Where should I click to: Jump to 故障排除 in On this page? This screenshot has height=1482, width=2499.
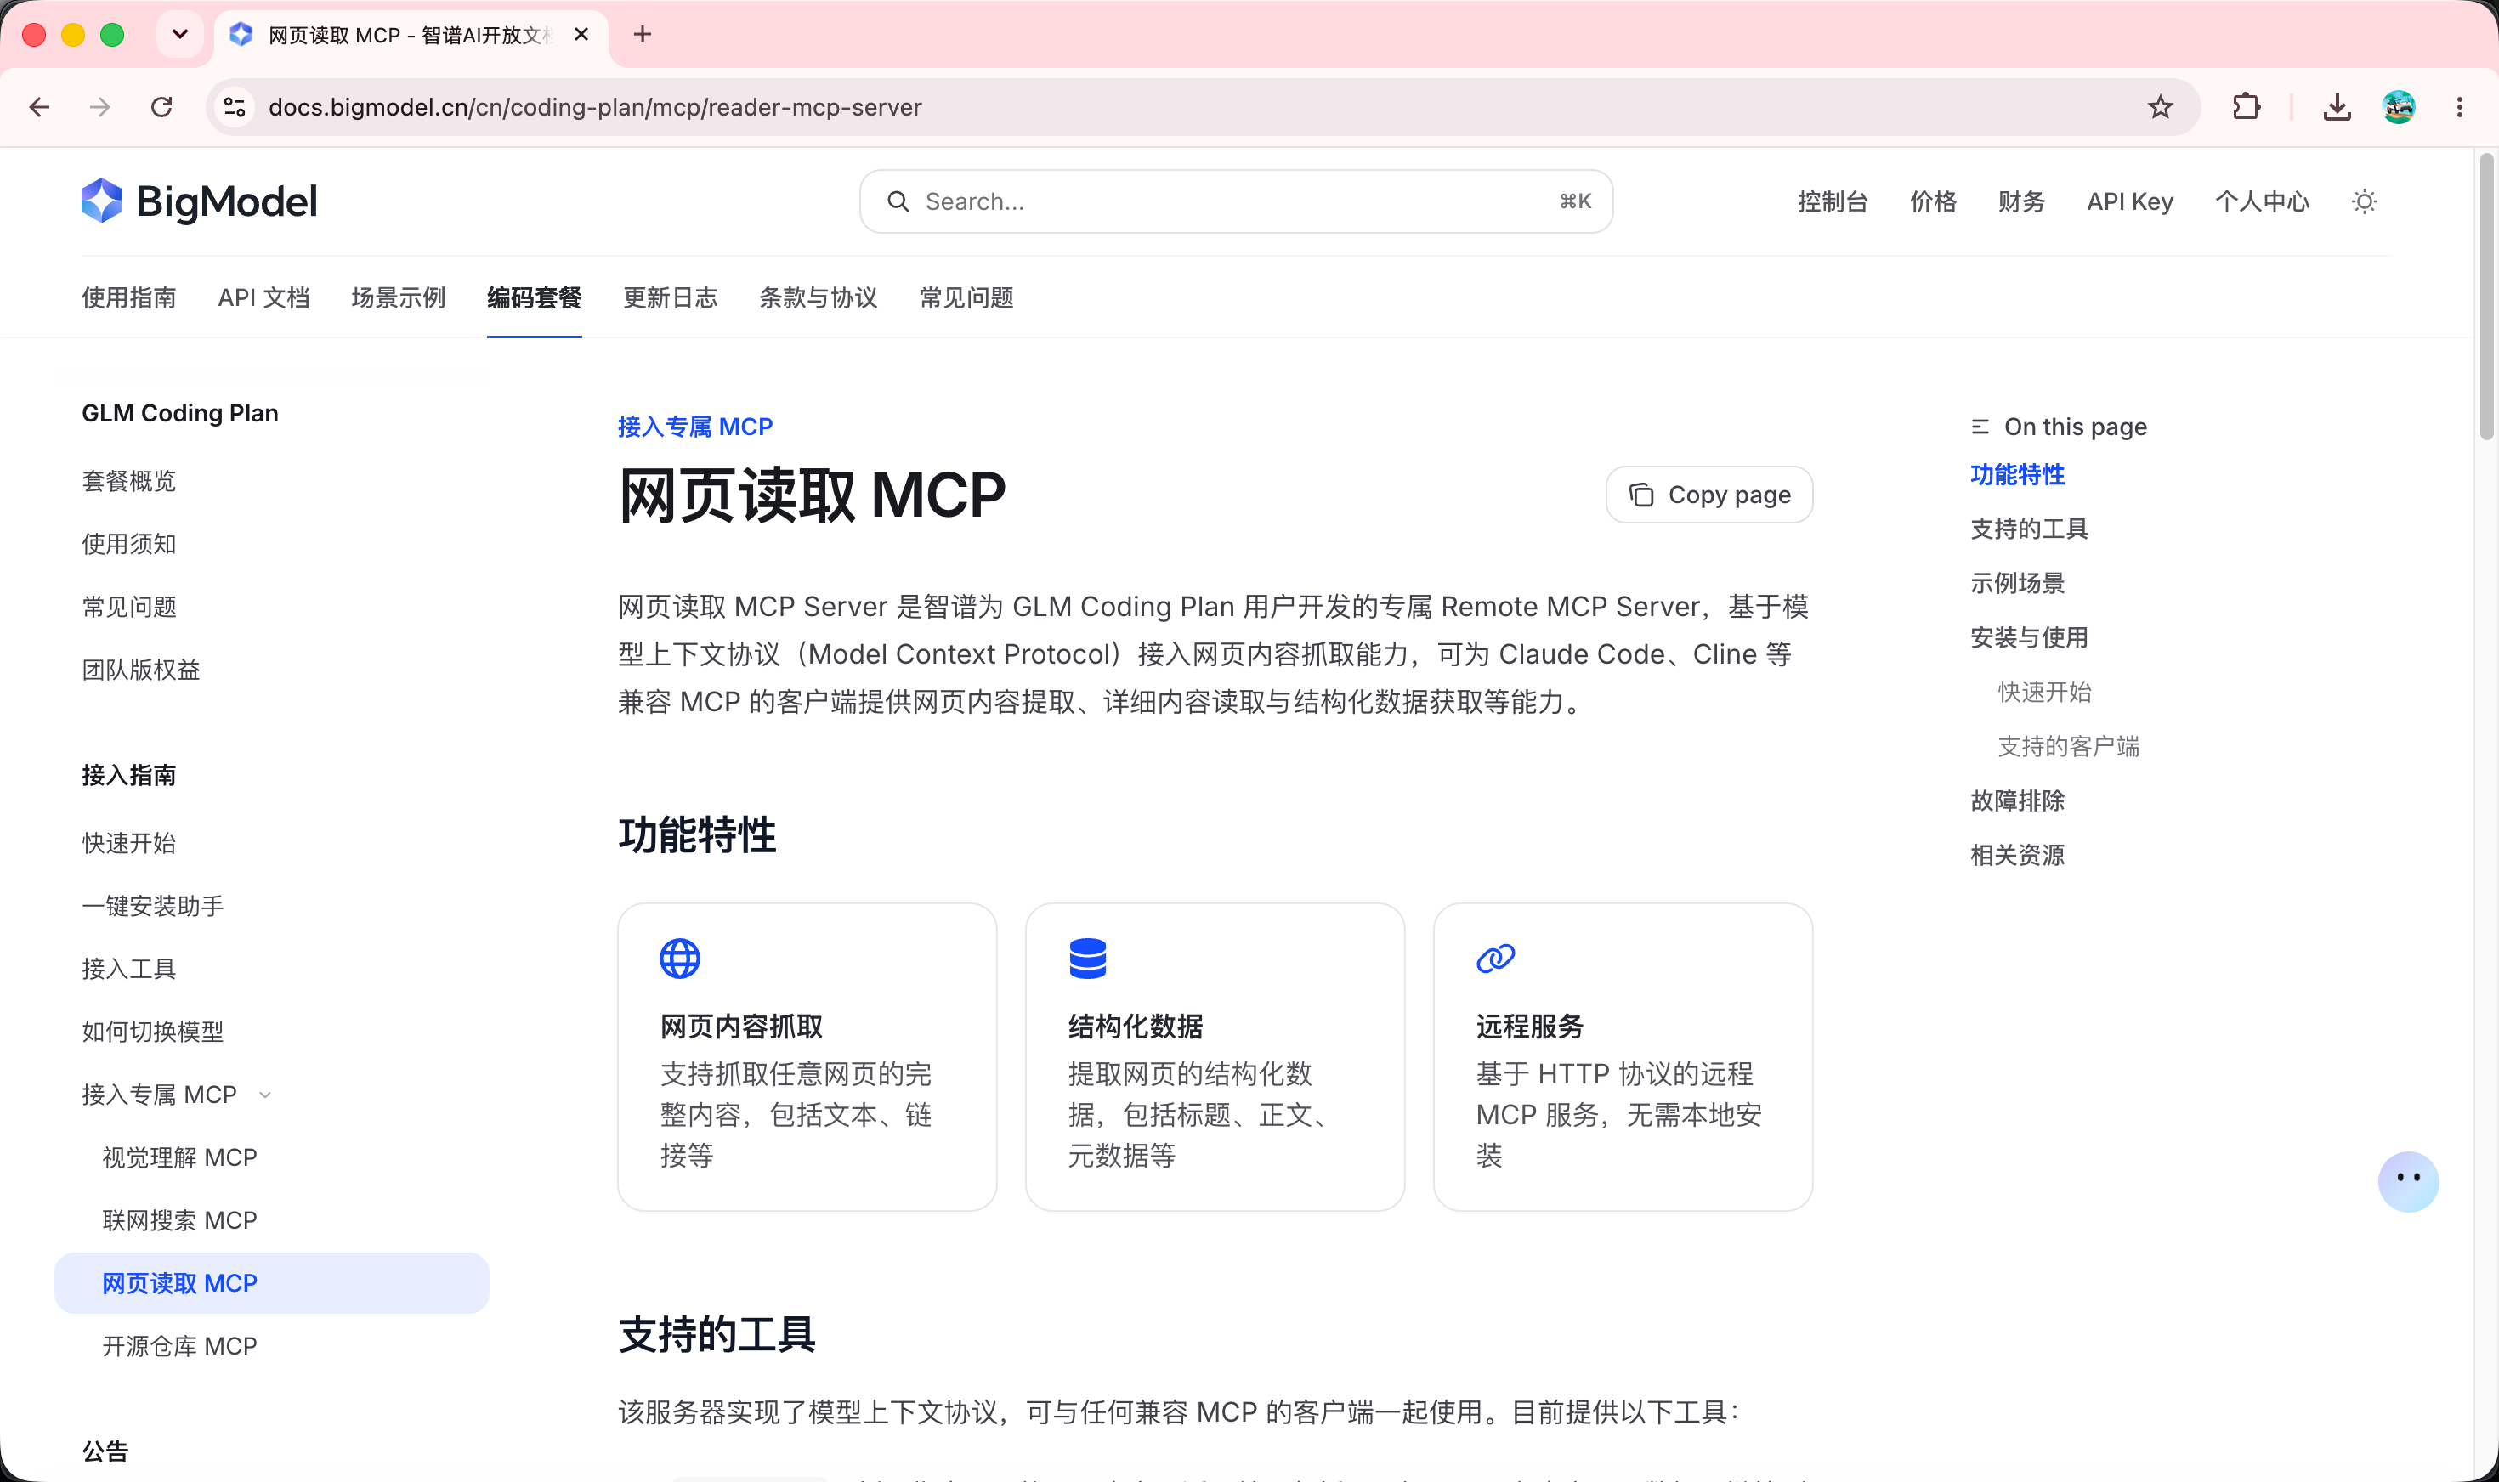point(2018,801)
